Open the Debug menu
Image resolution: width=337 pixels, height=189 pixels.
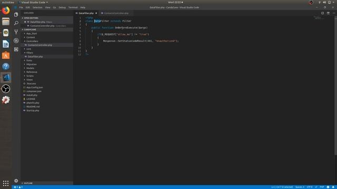tap(62, 7)
